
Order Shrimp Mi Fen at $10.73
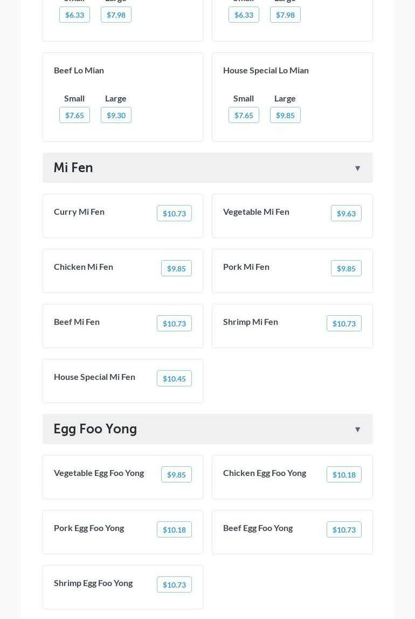click(x=344, y=323)
